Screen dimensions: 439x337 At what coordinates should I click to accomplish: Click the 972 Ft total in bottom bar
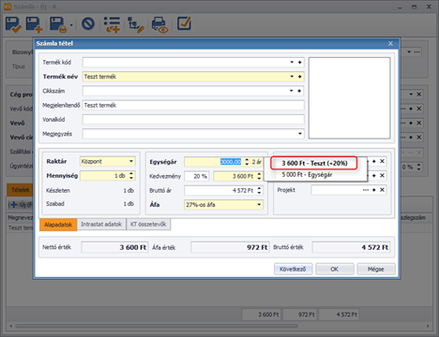click(x=300, y=315)
